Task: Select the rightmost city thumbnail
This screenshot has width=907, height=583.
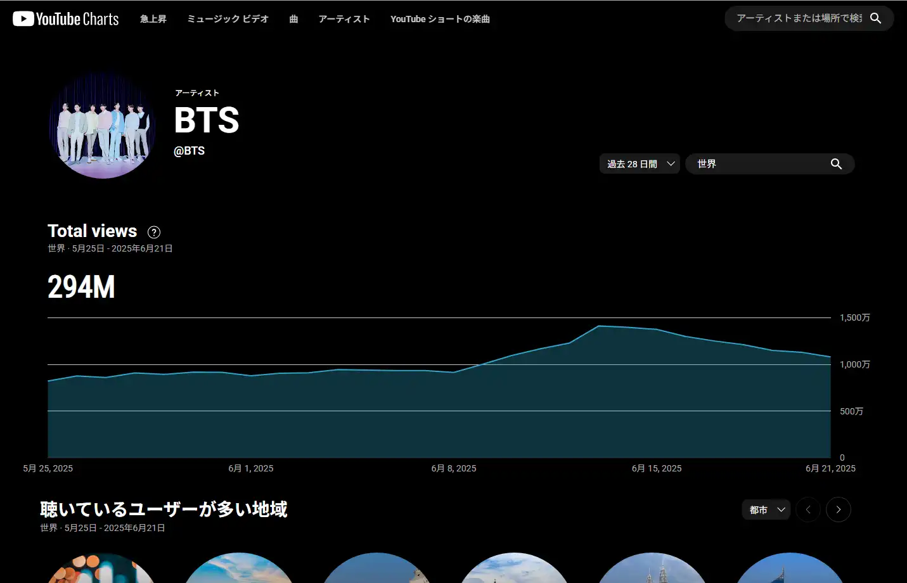Action: [x=789, y=569]
